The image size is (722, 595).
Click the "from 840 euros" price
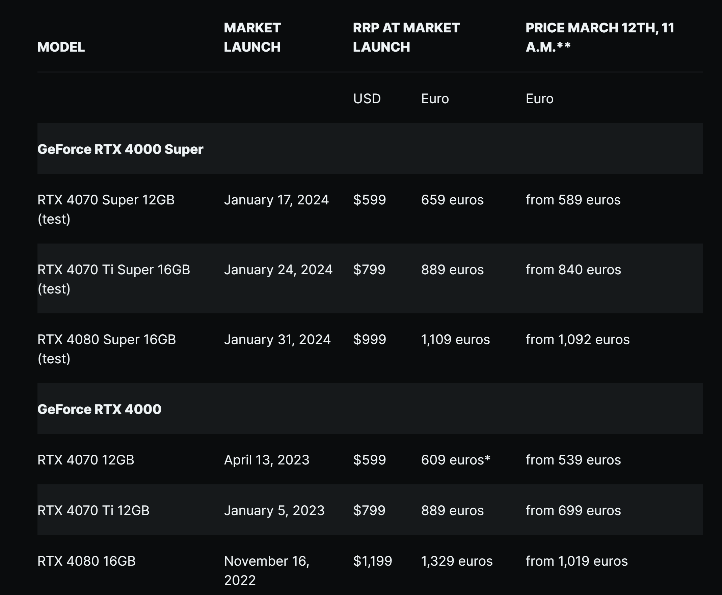coord(573,270)
